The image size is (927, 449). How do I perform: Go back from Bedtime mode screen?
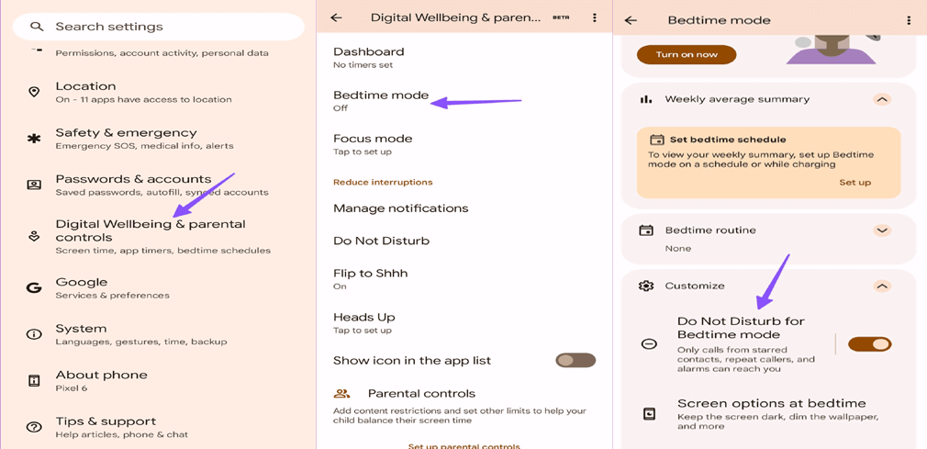(x=631, y=20)
